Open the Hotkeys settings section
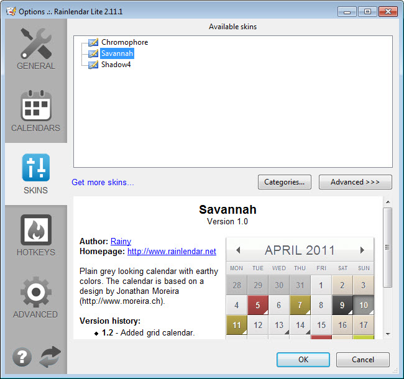Image resolution: width=404 pixels, height=379 pixels. pos(36,236)
